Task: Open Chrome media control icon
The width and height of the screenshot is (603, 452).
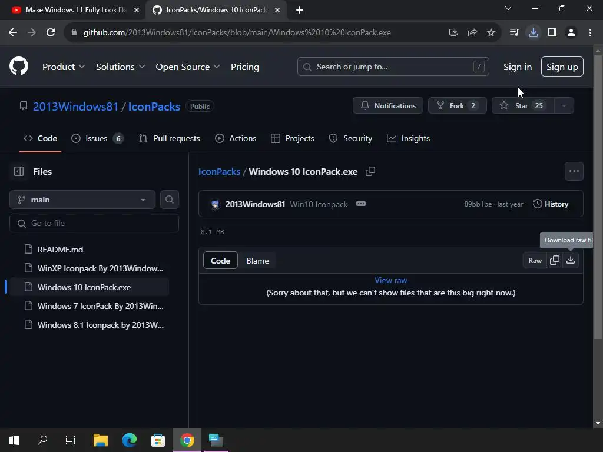Action: [x=514, y=33]
